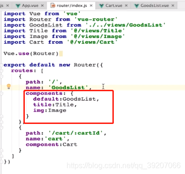Click the '@/views/Cart' import path
185x174 pixels.
tap(92, 42)
